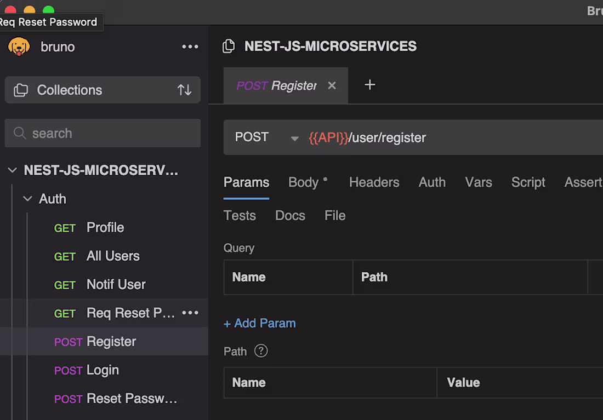This screenshot has width=603, height=420.
Task: Open the HTTP method POST dropdown
Action: point(266,137)
